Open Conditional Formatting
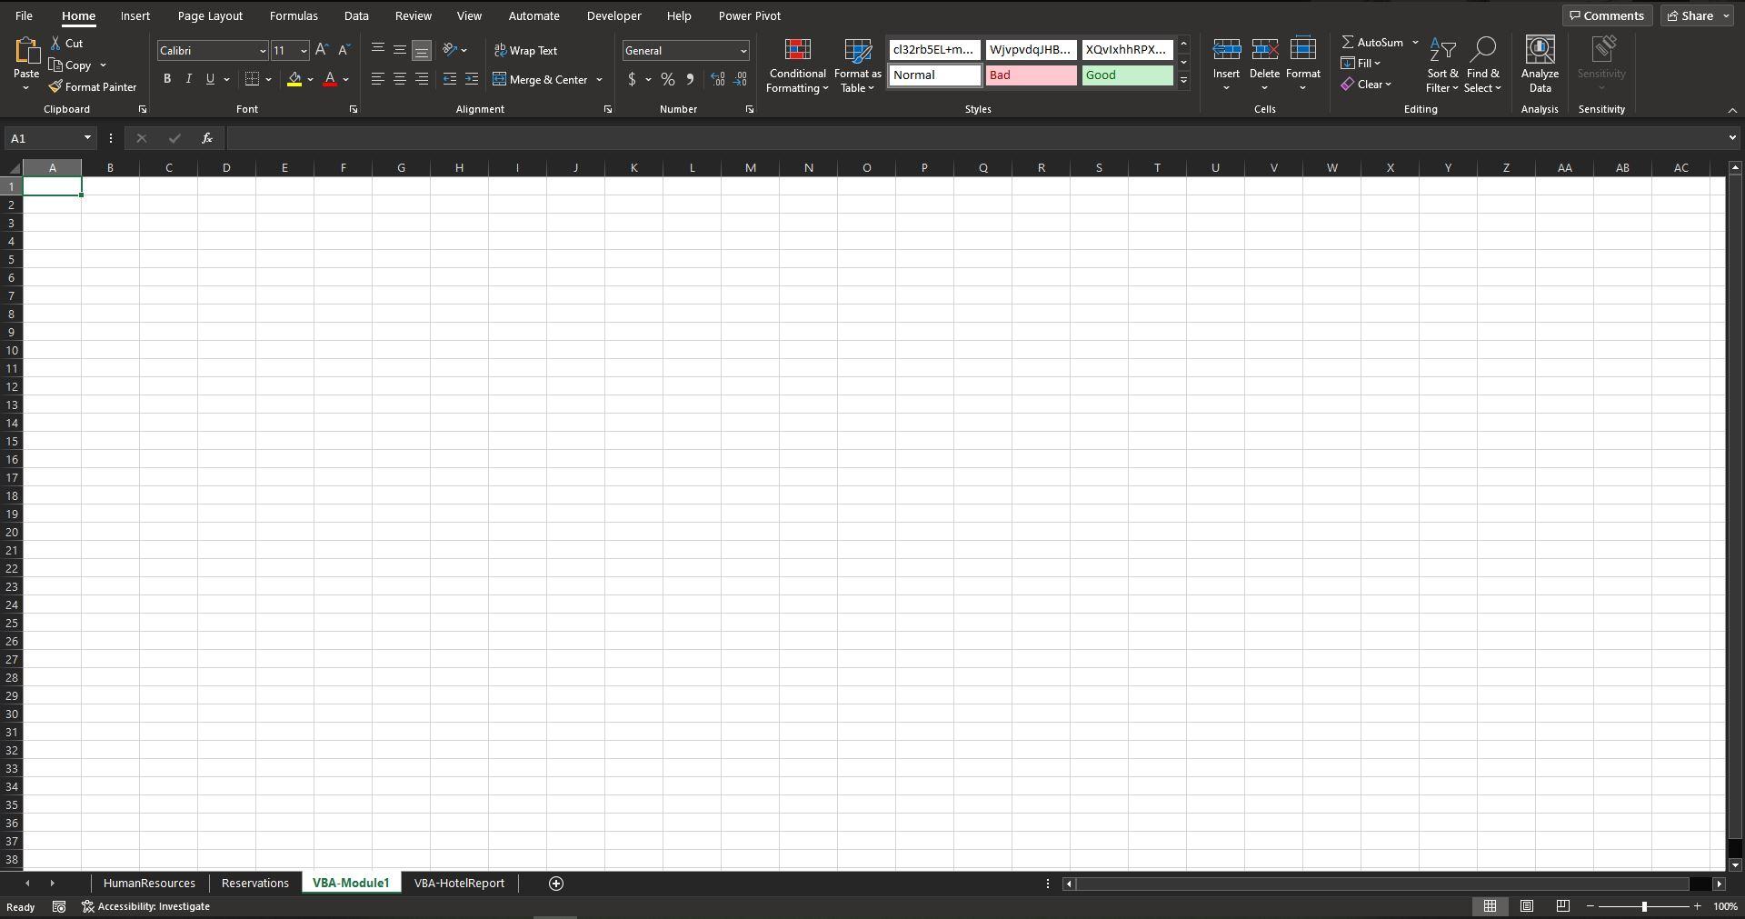Image resolution: width=1745 pixels, height=919 pixels. 797,65
